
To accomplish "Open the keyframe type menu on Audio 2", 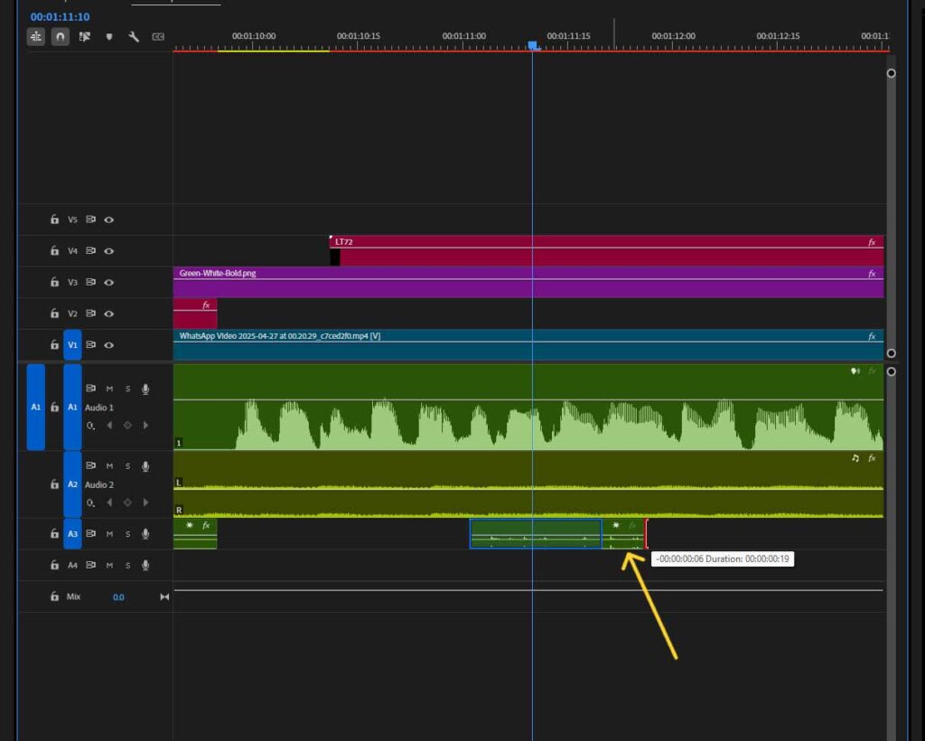I will (x=91, y=502).
